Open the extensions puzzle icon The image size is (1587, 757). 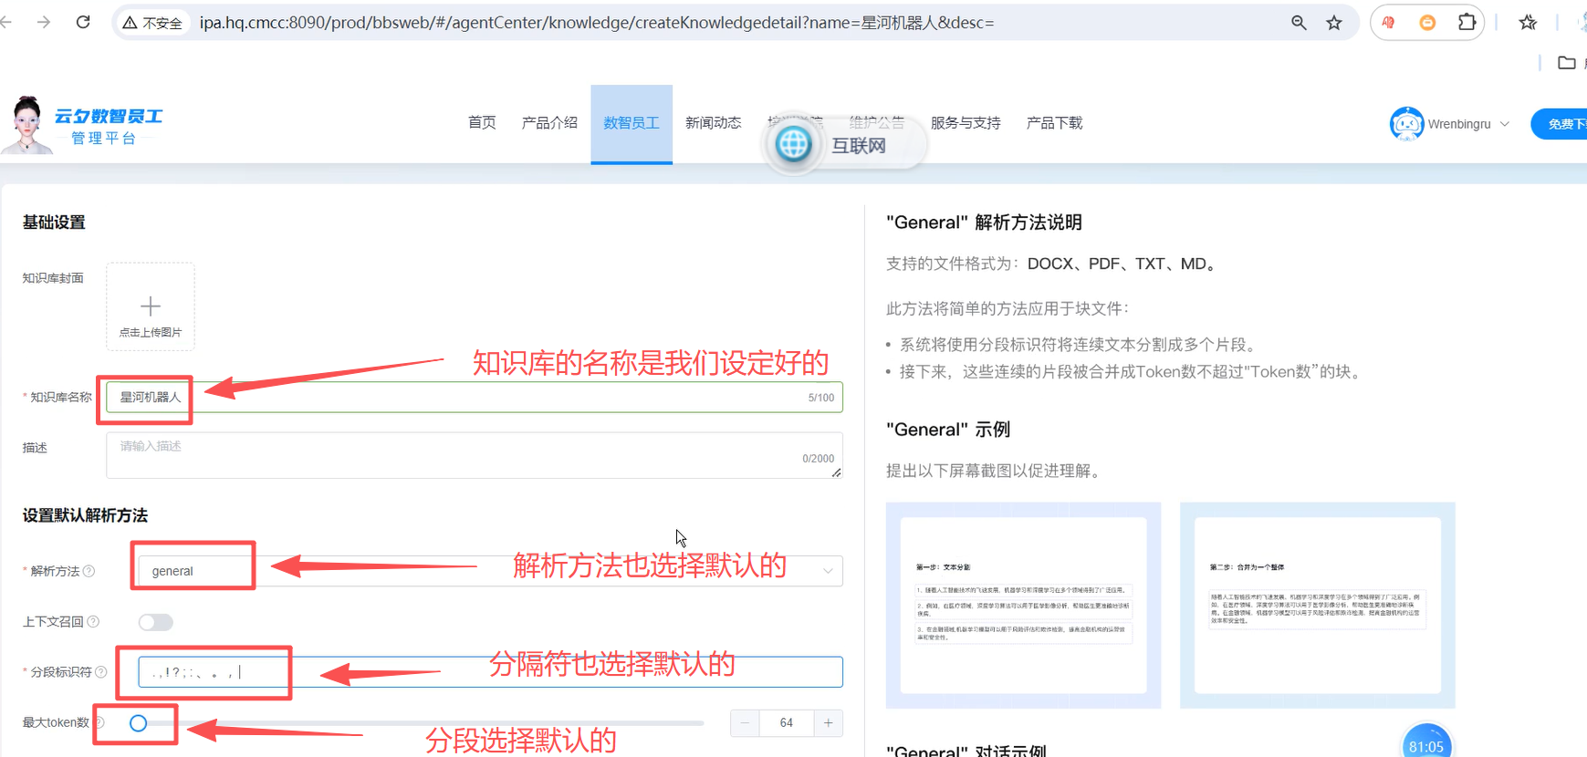click(x=1467, y=22)
